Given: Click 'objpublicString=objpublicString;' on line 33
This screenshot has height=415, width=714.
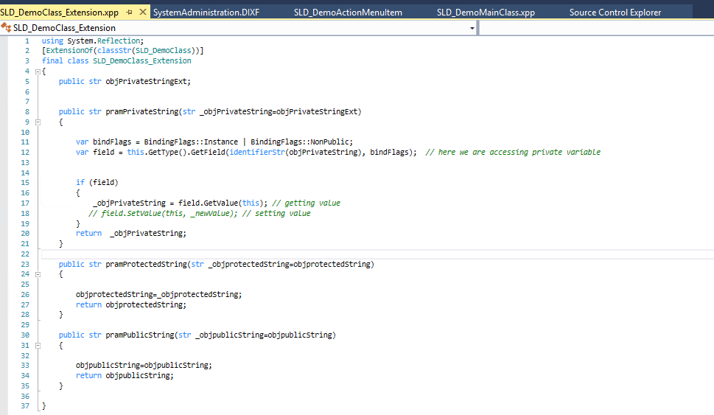Looking at the screenshot, I should (144, 366).
